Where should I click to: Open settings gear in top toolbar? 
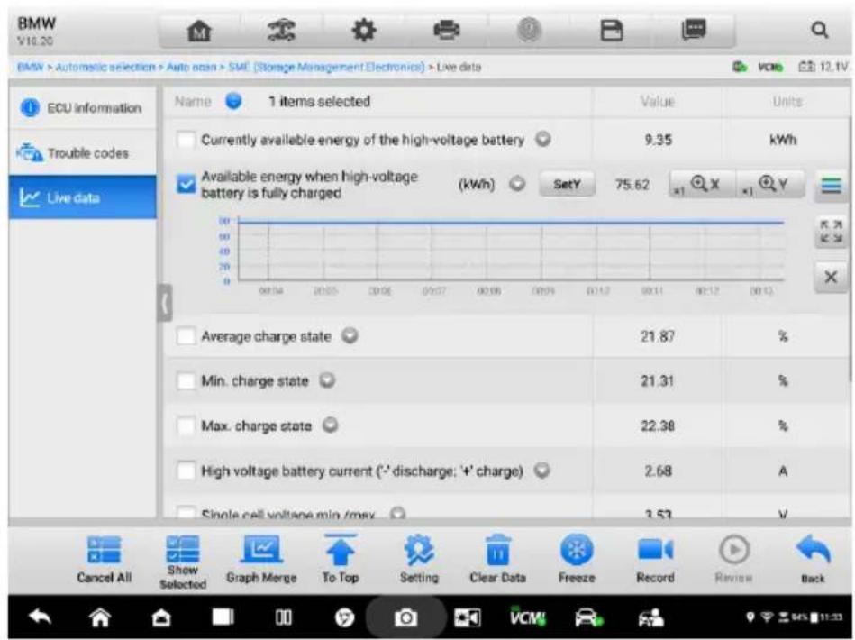point(364,30)
